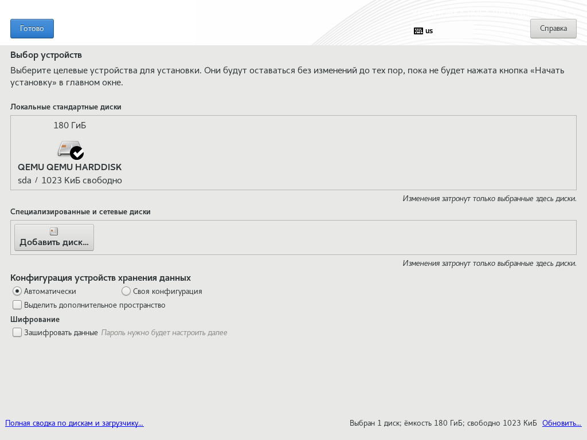Enable Выделить дополнительное пространство checkbox
The image size is (587, 440).
pyautogui.click(x=17, y=305)
